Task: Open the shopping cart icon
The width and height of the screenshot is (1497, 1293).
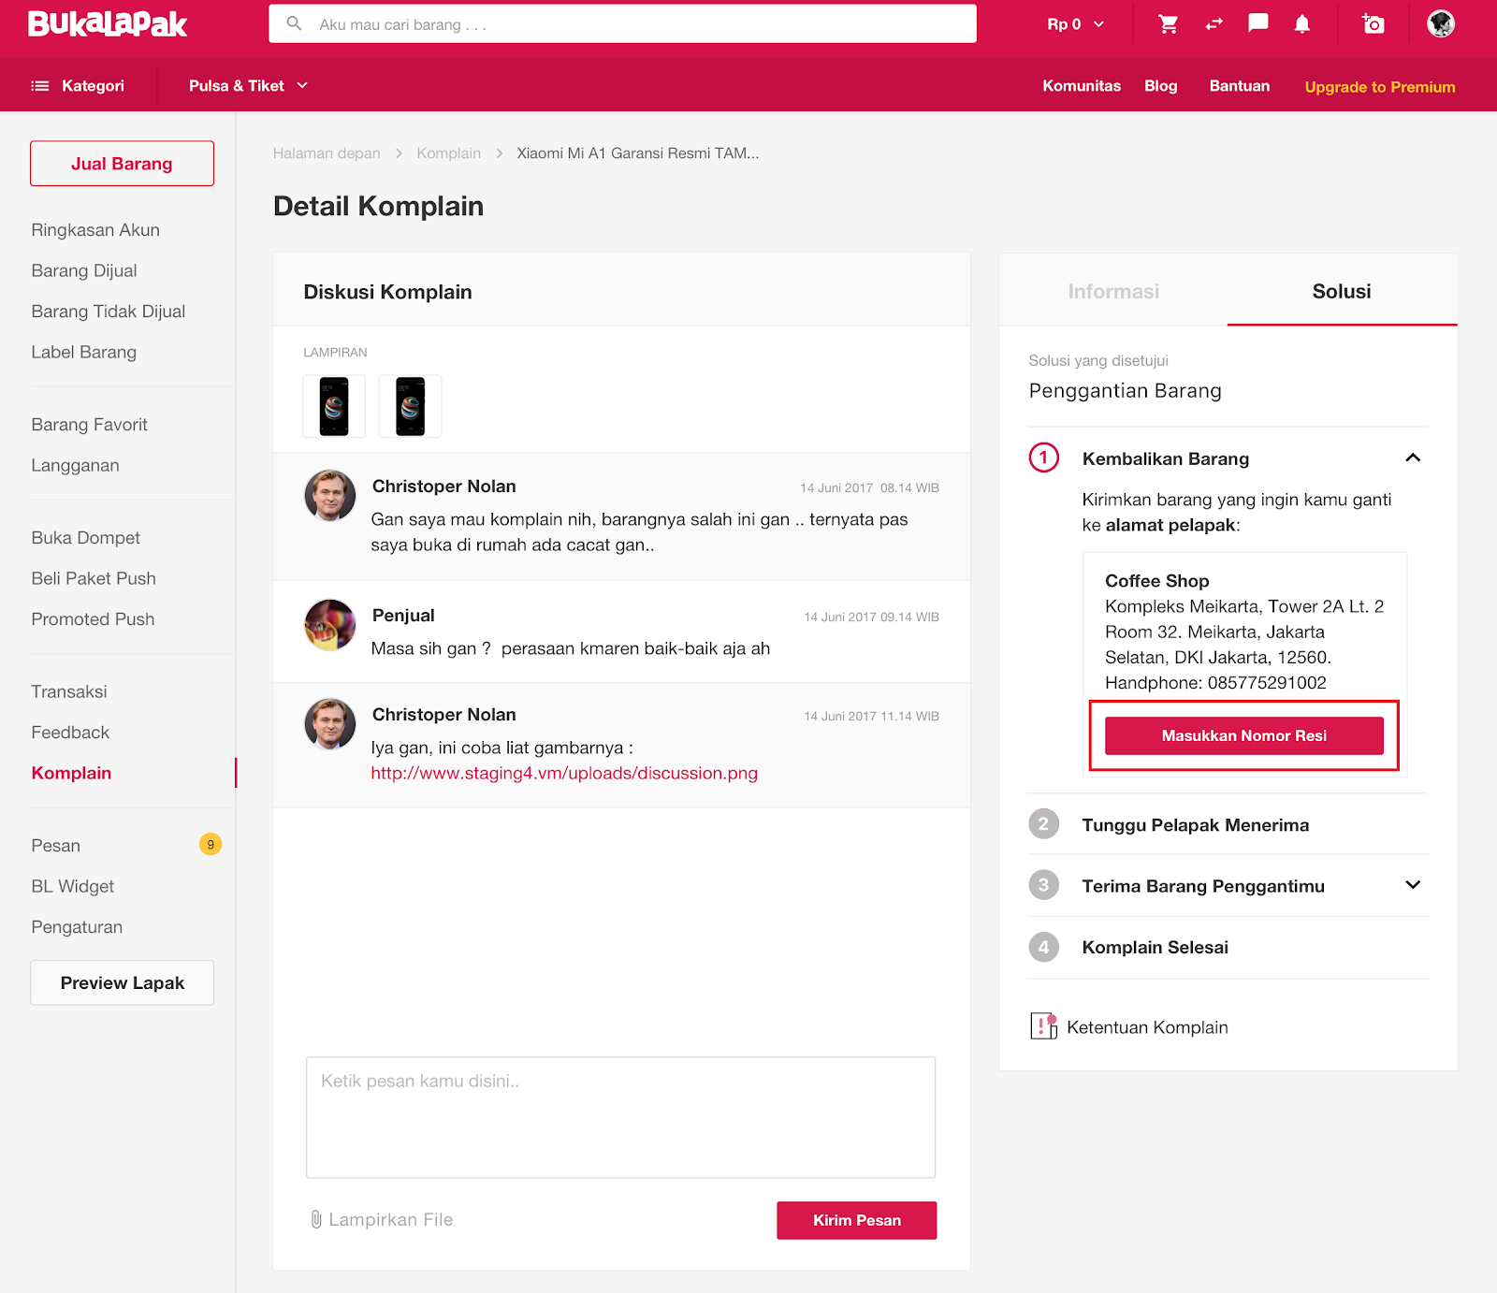Action: (1168, 24)
